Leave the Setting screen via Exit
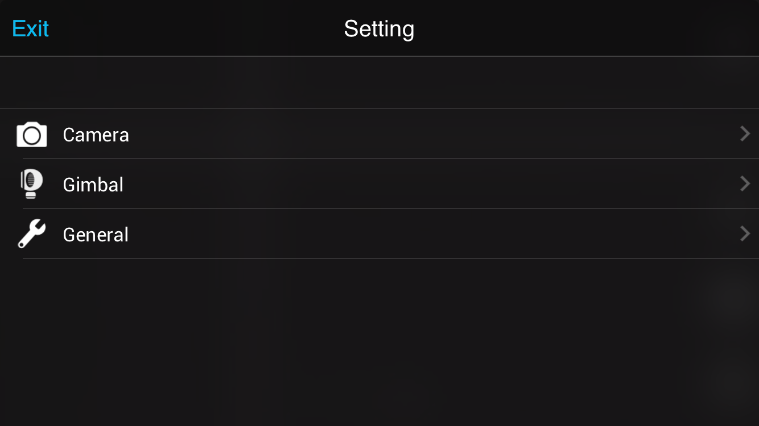The width and height of the screenshot is (759, 426). (x=31, y=29)
